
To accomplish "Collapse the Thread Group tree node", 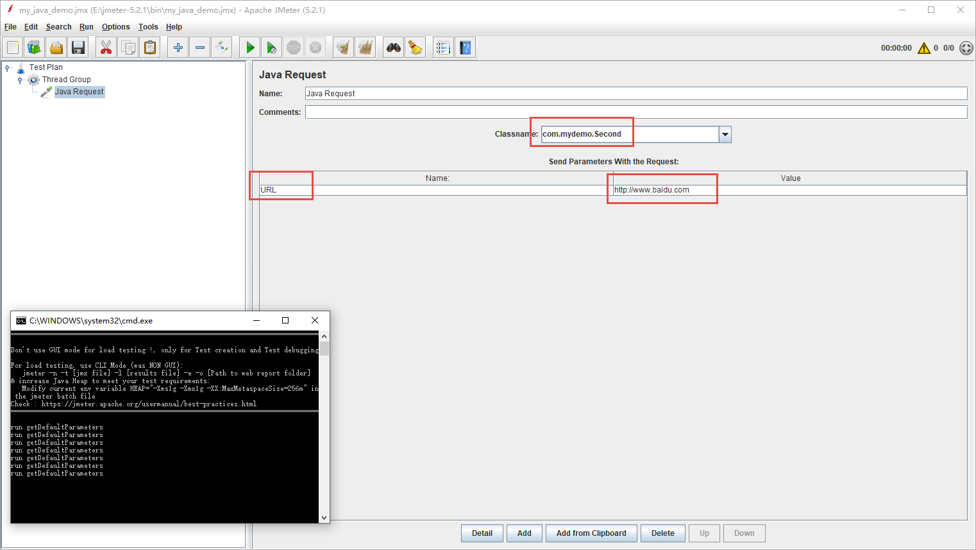I will 20,80.
